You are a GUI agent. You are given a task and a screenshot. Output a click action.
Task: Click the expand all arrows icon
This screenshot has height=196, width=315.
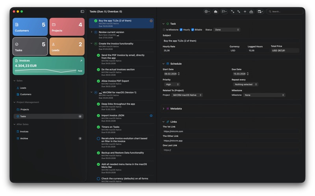click(x=233, y=12)
